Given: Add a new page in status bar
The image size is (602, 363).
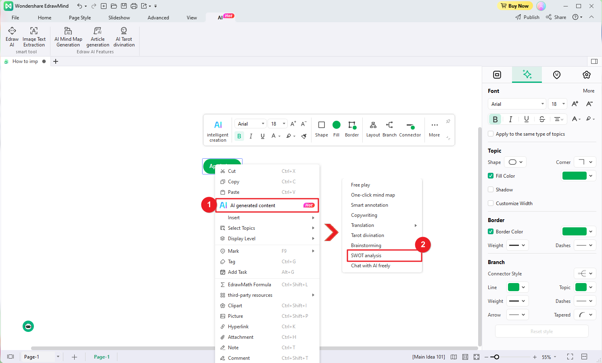Looking at the screenshot, I should (x=74, y=357).
